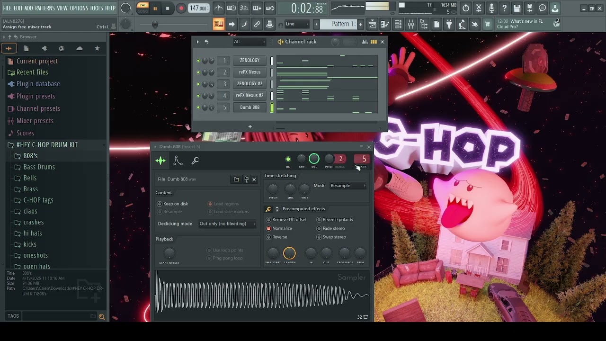Click the record button
This screenshot has width=606, height=341.
[x=181, y=8]
